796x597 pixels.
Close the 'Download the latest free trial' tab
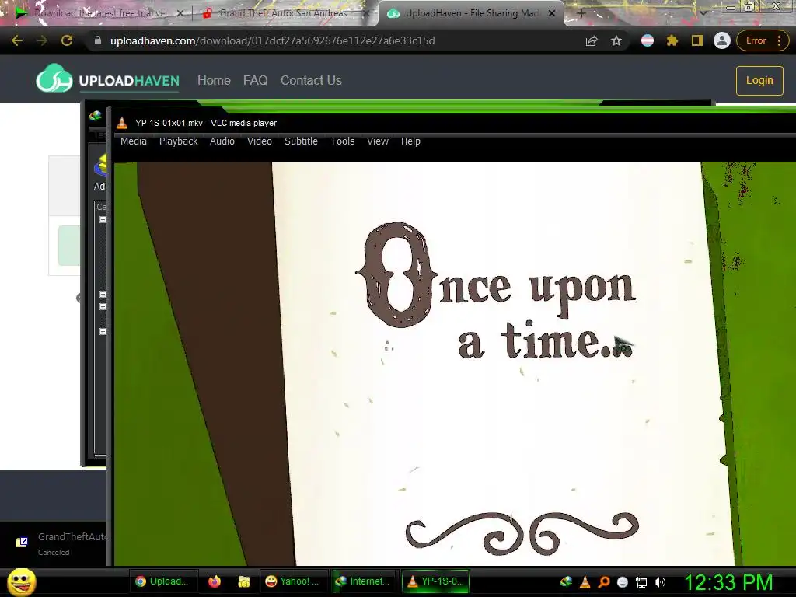click(x=180, y=13)
